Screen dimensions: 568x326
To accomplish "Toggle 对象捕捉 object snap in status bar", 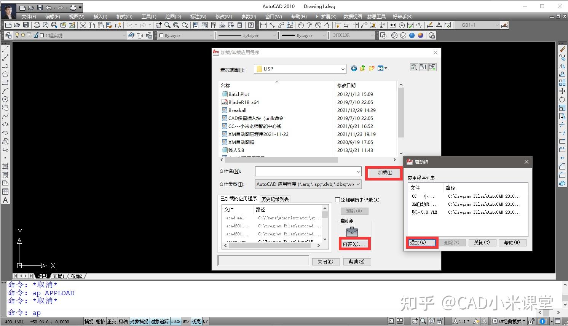I will coord(139,321).
